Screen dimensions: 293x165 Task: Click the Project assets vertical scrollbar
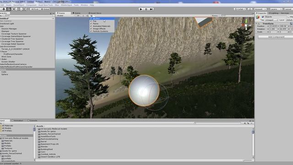[x=253, y=143]
